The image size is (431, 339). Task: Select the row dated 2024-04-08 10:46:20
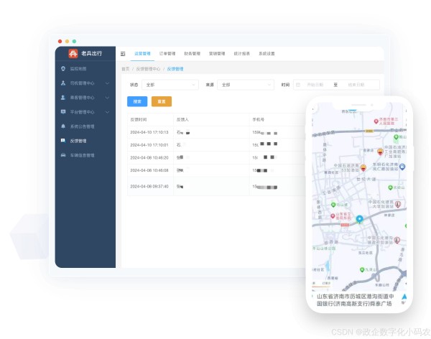pyautogui.click(x=217, y=157)
